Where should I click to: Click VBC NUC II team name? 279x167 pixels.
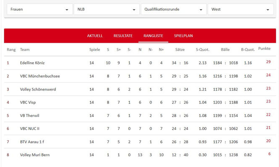click(30, 129)
